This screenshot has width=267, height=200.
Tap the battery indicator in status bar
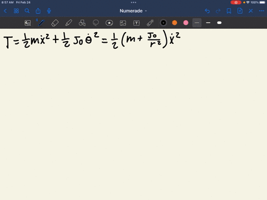coord(263,2)
